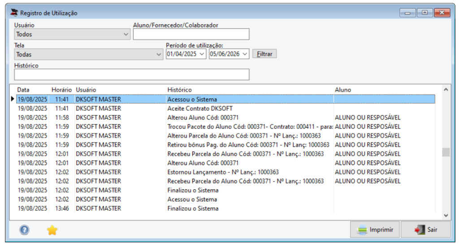
Task: Open the start date picker 01/04/2025
Action: (x=186, y=54)
